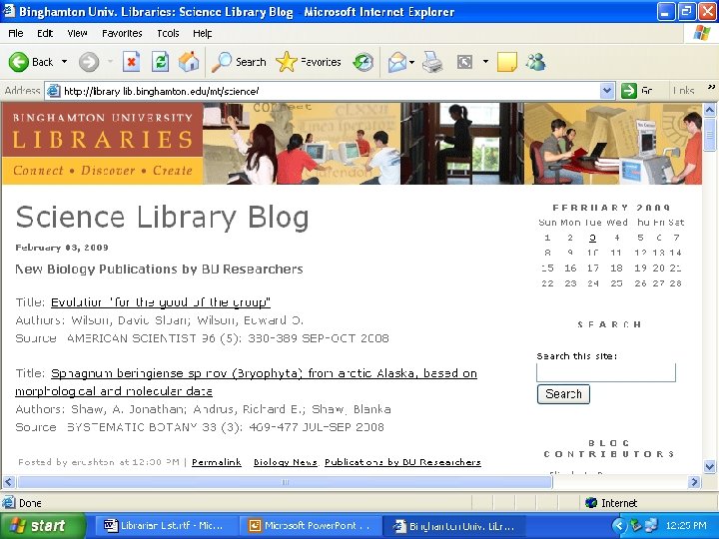Viewport: 719px width, 539px height.
Task: Click the site Search button
Action: point(563,394)
